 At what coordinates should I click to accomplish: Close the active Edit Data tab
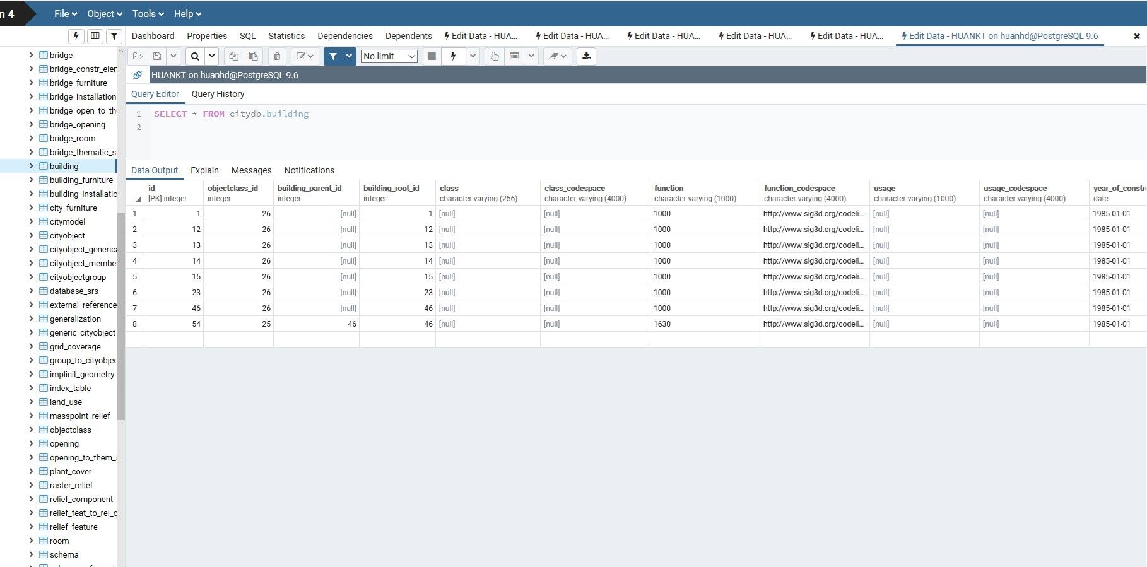1137,37
